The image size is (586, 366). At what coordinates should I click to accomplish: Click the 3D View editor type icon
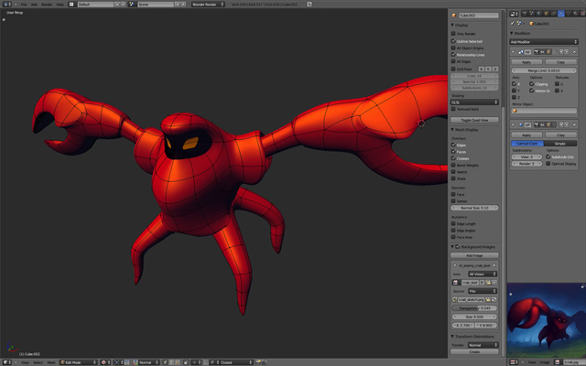(7, 361)
